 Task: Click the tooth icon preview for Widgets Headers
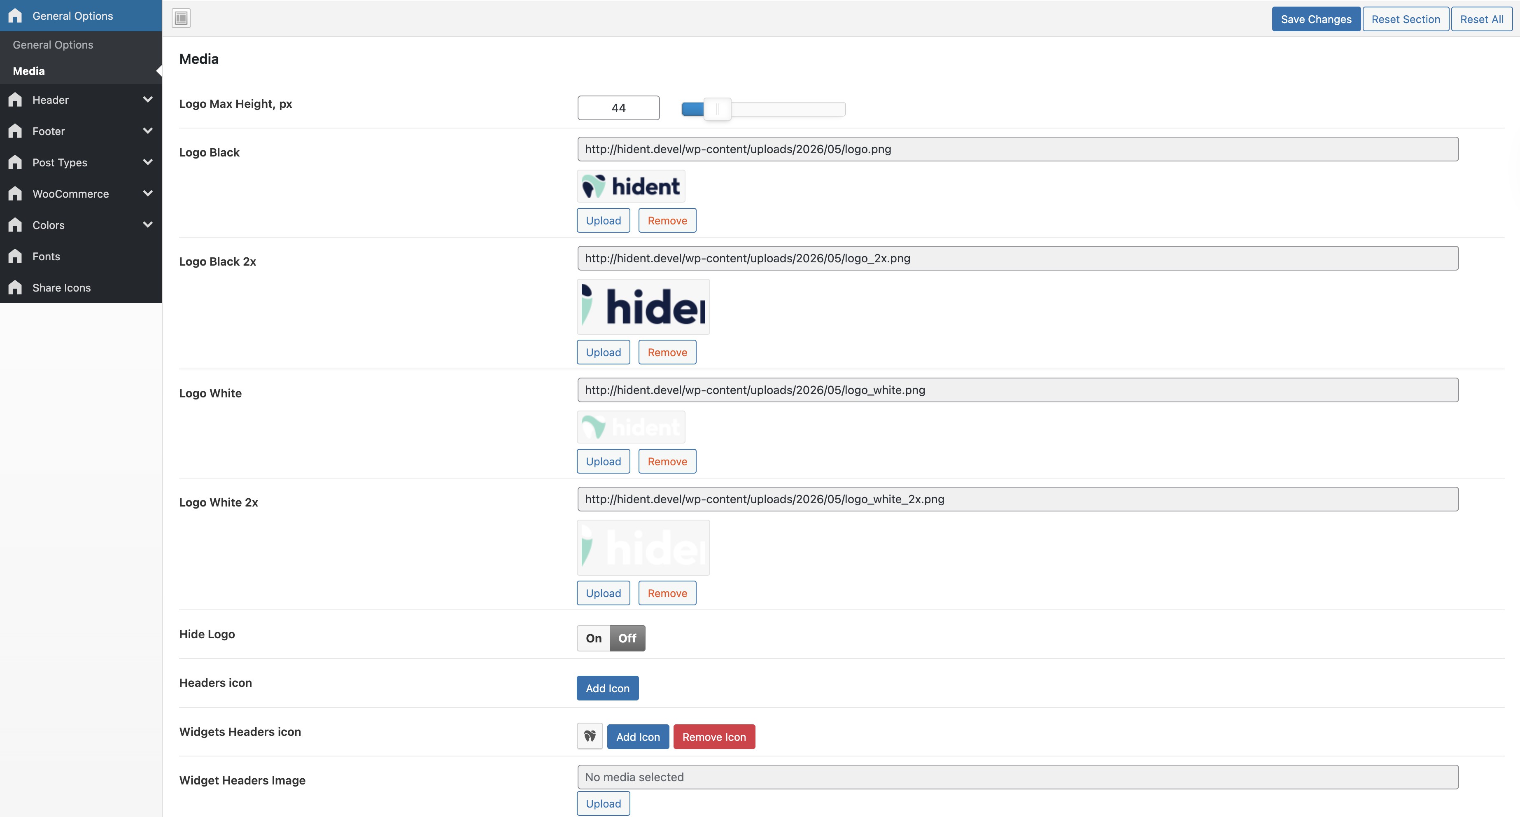[590, 736]
